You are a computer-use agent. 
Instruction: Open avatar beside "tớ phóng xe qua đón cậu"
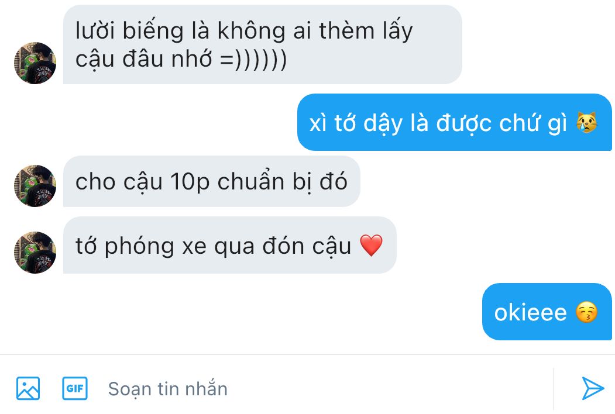click(35, 253)
